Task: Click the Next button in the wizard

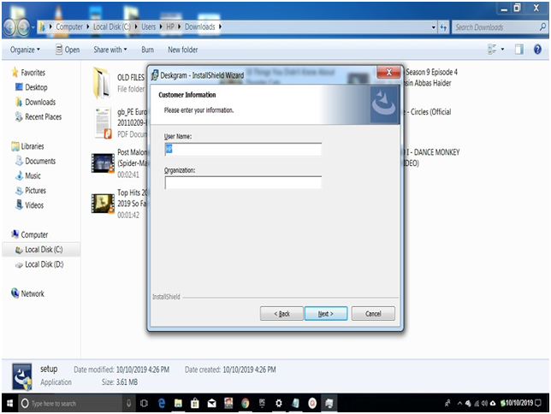Action: tap(326, 313)
